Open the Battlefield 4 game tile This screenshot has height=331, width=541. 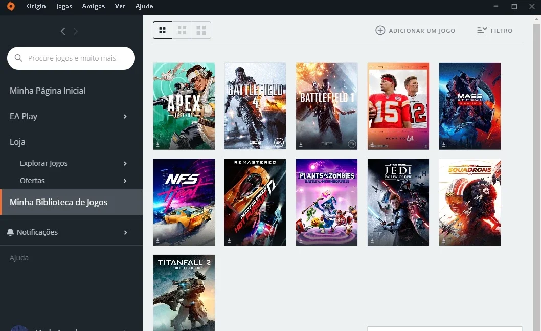tap(255, 106)
